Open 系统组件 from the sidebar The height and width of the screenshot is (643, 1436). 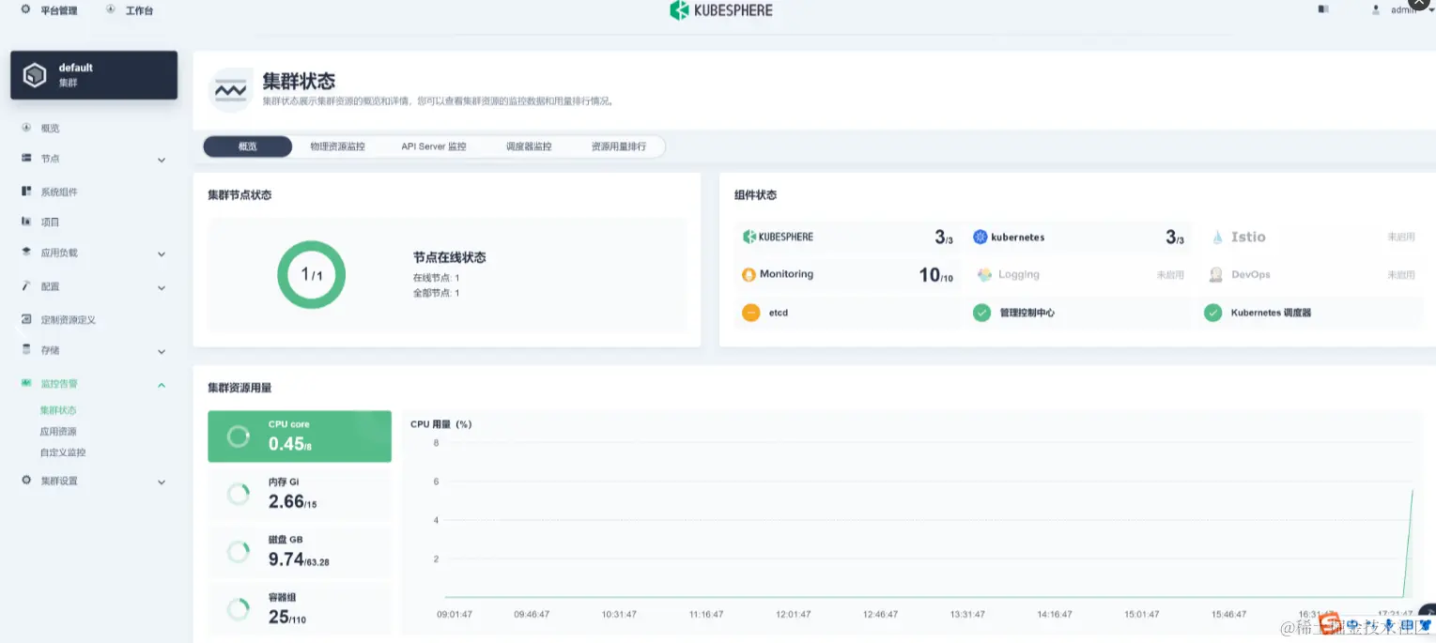(56, 191)
